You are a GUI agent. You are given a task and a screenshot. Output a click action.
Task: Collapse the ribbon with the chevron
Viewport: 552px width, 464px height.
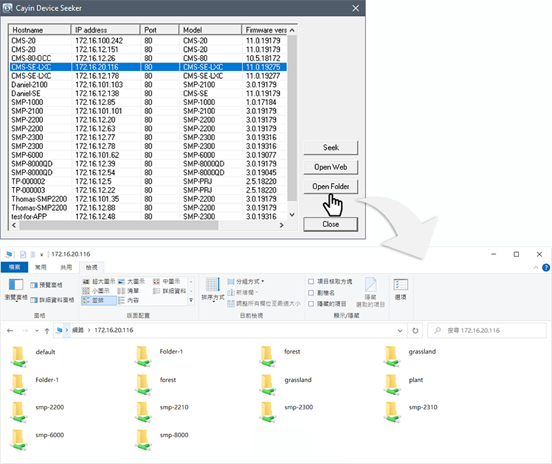pos(536,268)
